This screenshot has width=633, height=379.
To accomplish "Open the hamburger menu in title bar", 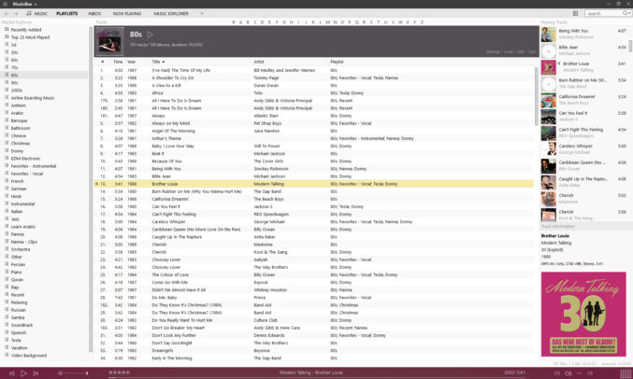I will pos(6,4).
